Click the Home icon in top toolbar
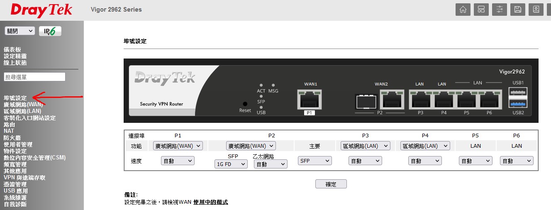The width and height of the screenshot is (551, 210). click(463, 10)
